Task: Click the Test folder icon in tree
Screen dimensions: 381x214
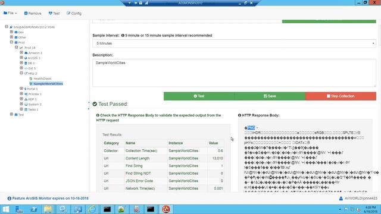Action: tap(16, 115)
